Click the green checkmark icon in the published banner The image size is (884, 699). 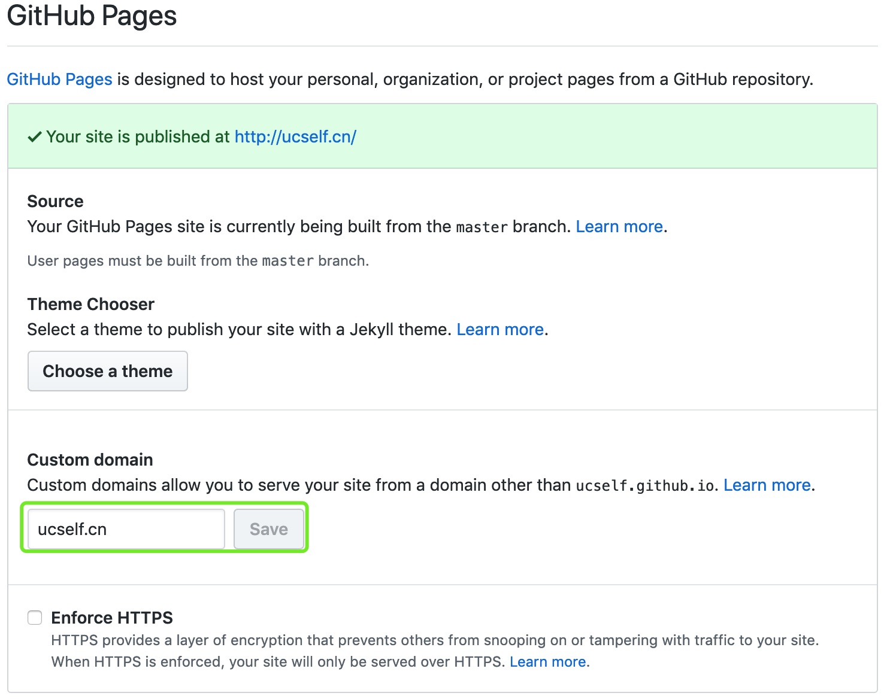(35, 137)
